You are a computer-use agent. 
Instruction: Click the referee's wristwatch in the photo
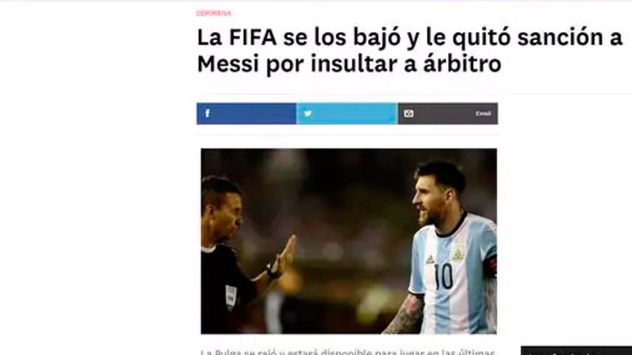pos(272,271)
